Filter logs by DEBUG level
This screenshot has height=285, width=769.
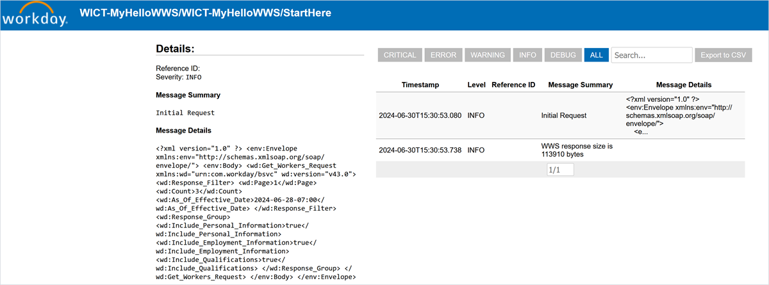tap(563, 55)
